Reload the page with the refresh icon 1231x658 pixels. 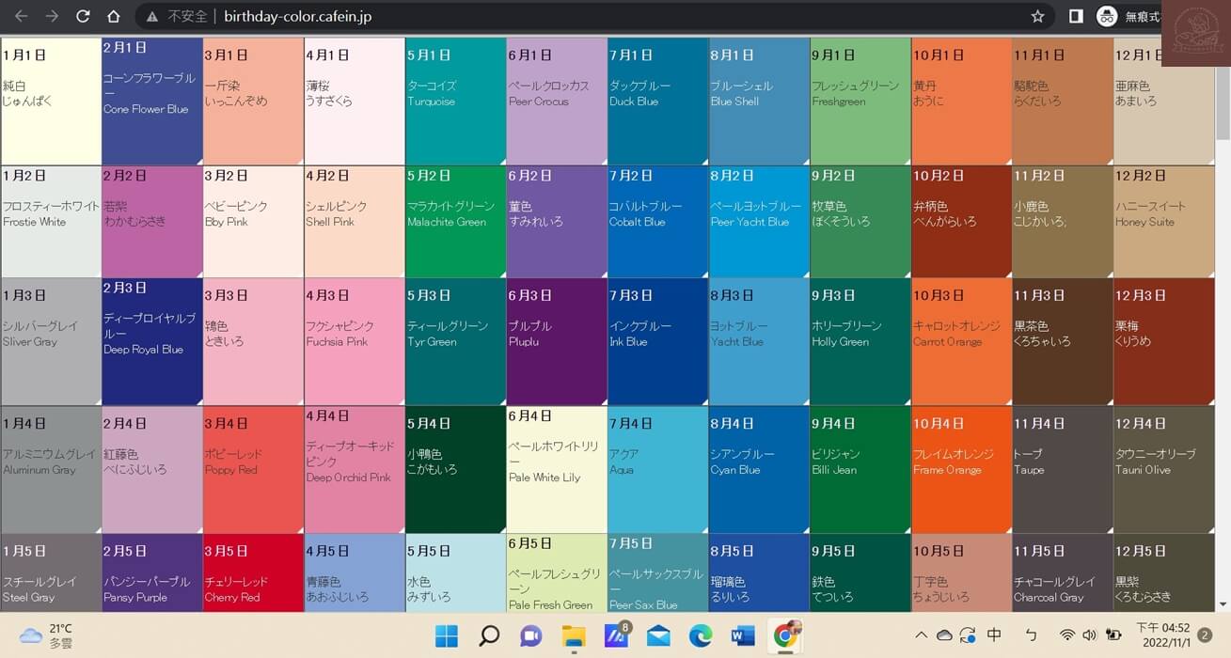pos(83,17)
